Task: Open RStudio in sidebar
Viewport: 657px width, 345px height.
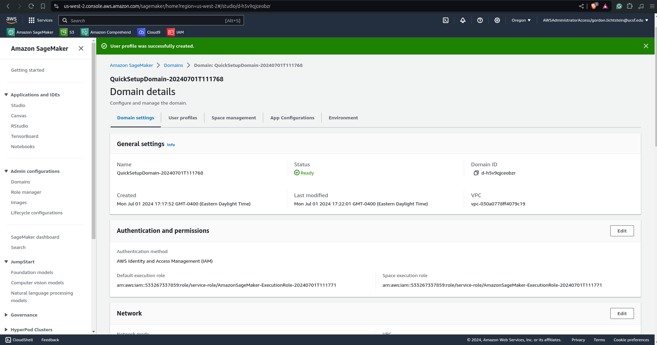Action: click(x=20, y=126)
